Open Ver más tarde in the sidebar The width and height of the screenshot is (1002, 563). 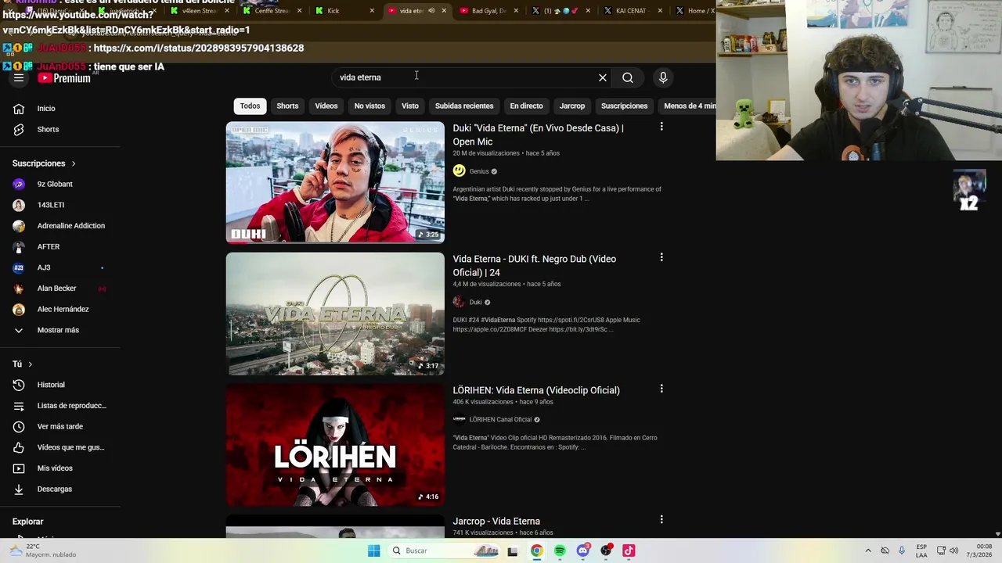click(x=59, y=426)
